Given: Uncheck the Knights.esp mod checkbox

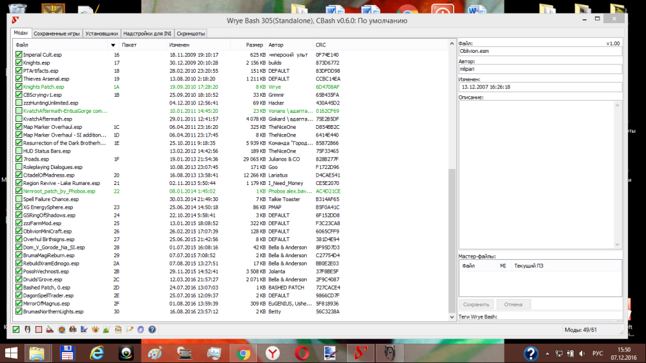Looking at the screenshot, I should tap(19, 63).
